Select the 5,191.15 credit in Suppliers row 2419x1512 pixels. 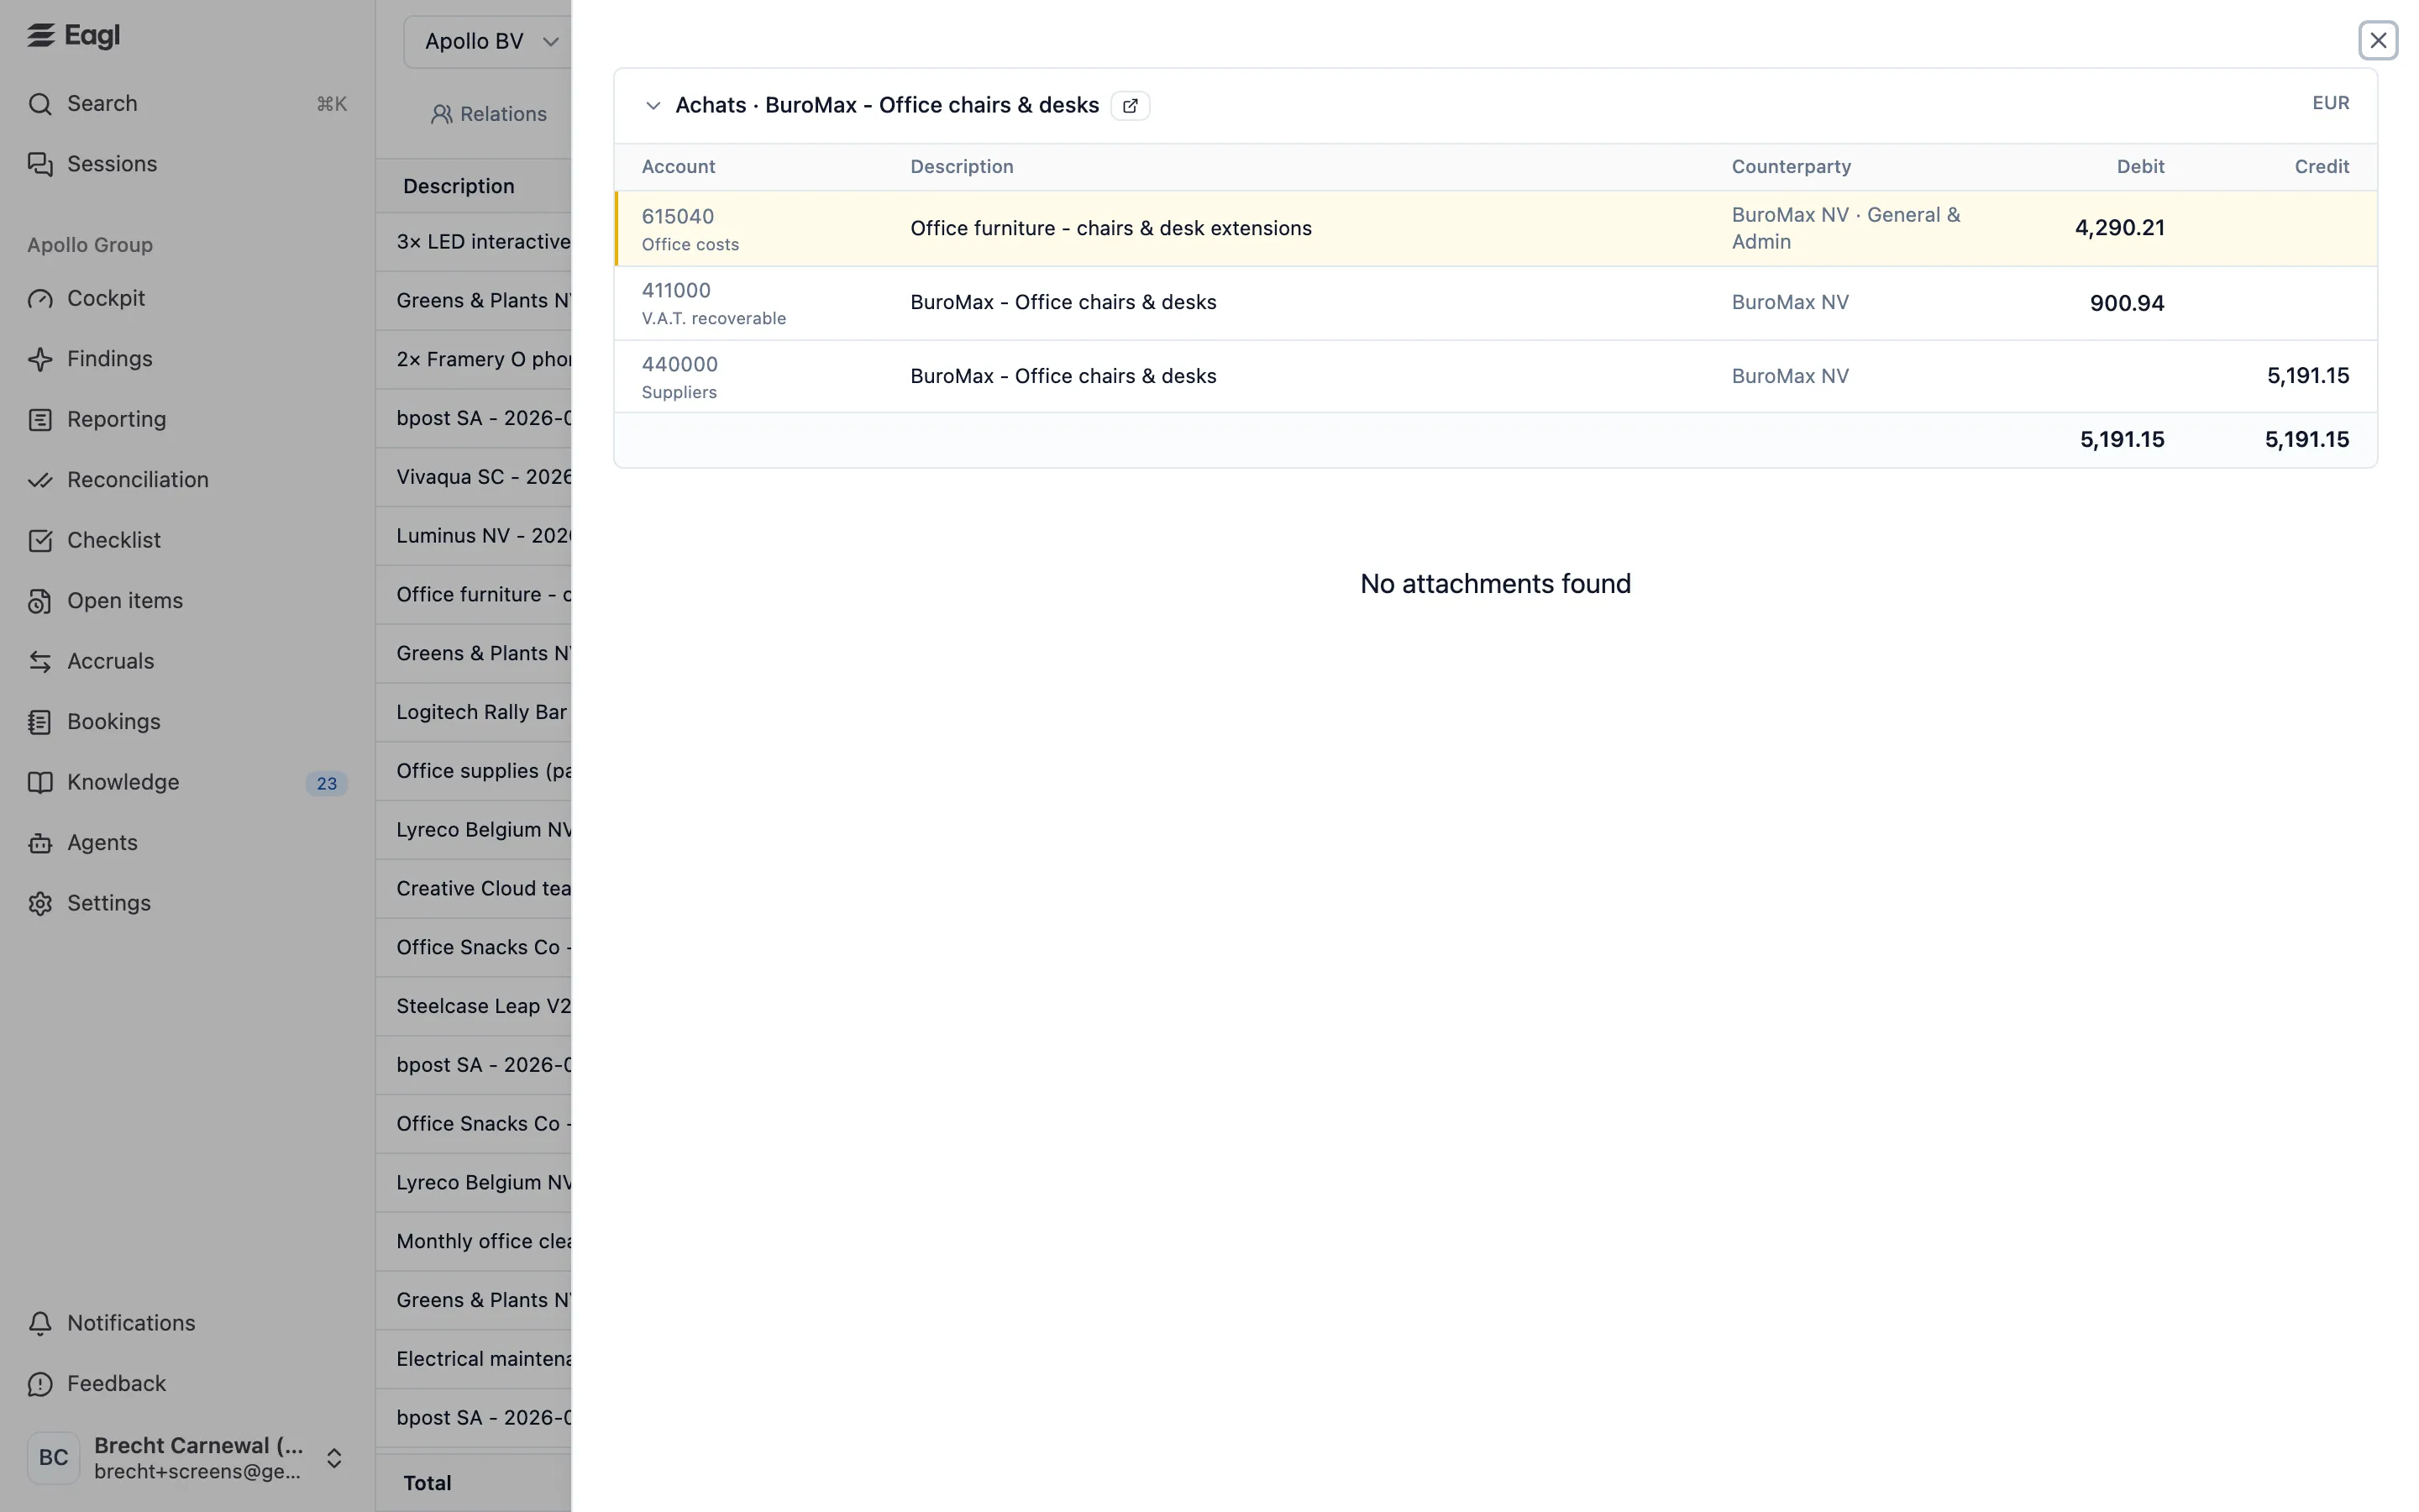click(2307, 377)
